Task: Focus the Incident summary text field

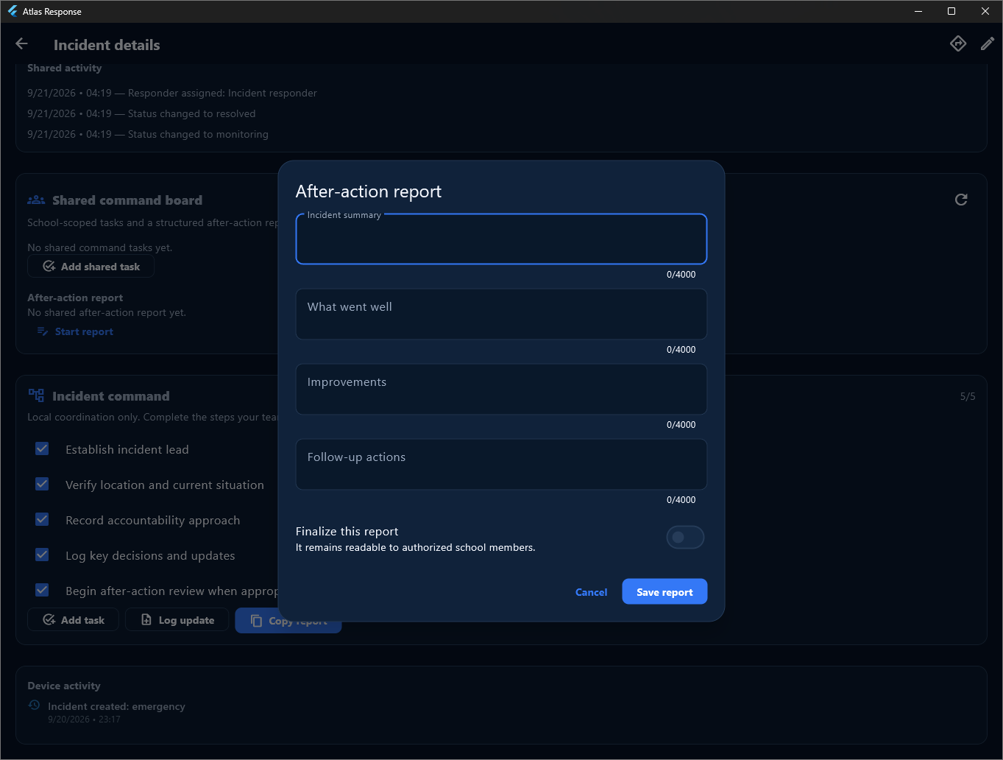Action: pyautogui.click(x=501, y=239)
